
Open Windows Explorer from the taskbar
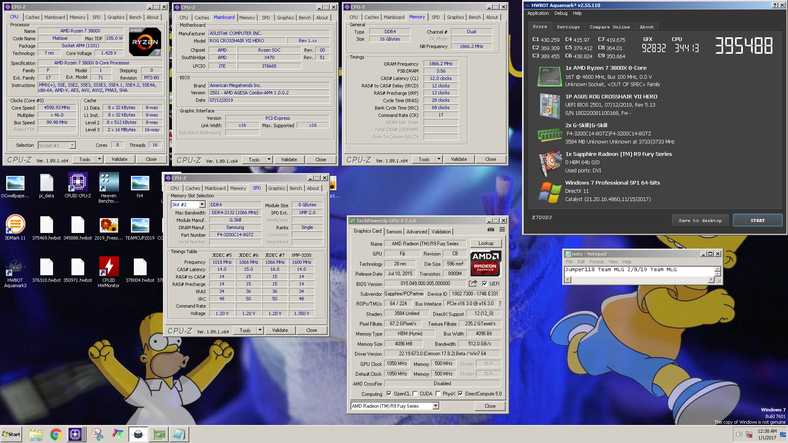pos(36,434)
